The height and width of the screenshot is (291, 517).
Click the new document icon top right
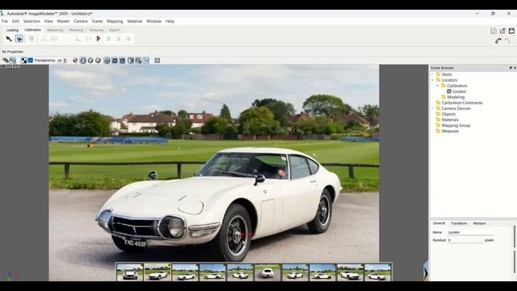tap(494, 31)
